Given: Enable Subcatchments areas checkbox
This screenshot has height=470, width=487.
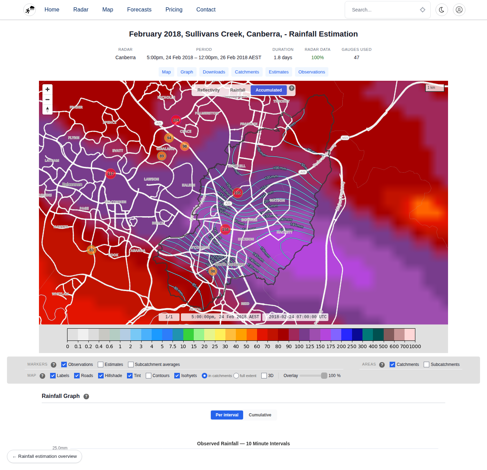Looking at the screenshot, I should [426, 365].
